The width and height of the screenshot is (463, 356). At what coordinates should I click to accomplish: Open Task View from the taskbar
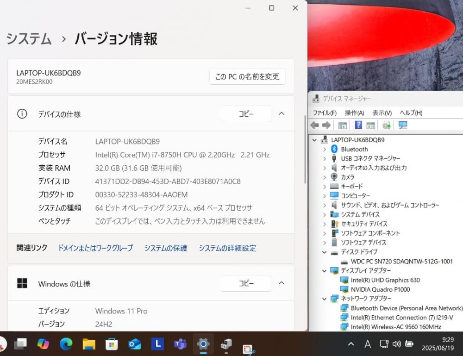click(21, 344)
